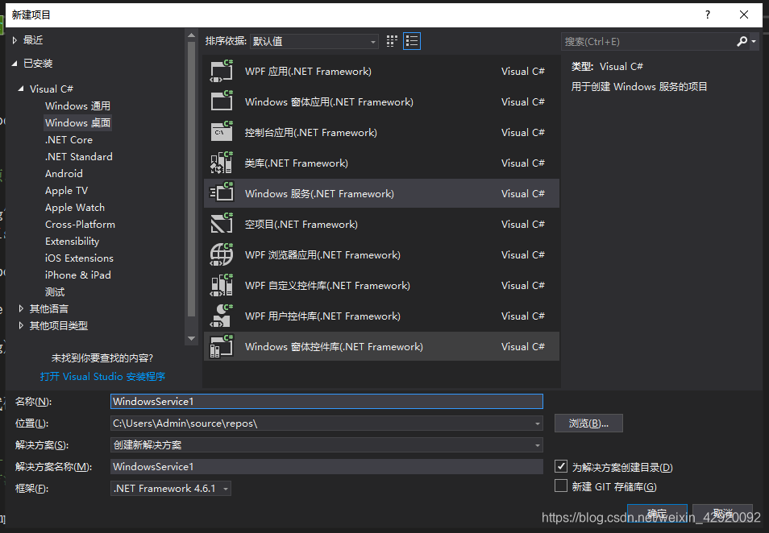The image size is (769, 533).
Task: Click the tree scrollbar up arrow
Action: 191,35
